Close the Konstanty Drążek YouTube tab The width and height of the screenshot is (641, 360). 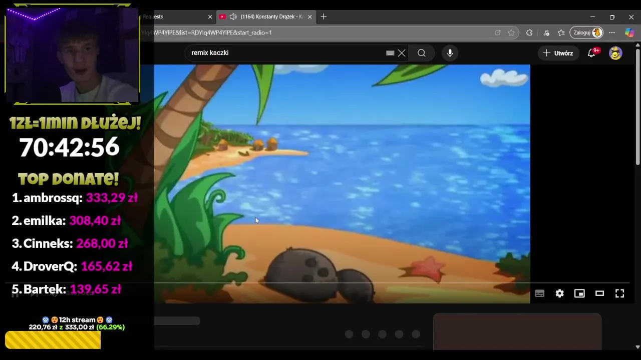tap(310, 16)
